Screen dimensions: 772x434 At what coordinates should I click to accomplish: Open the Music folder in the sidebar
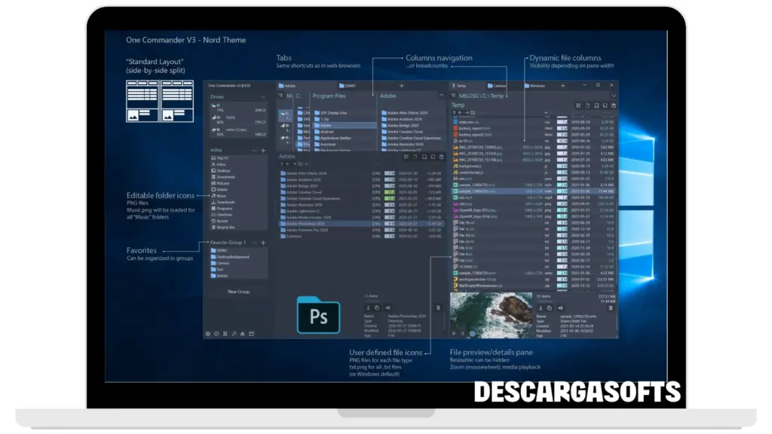pyautogui.click(x=222, y=195)
